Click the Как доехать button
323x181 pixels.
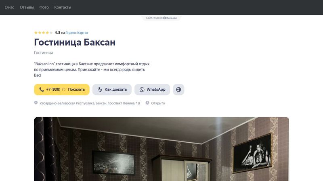point(112,89)
